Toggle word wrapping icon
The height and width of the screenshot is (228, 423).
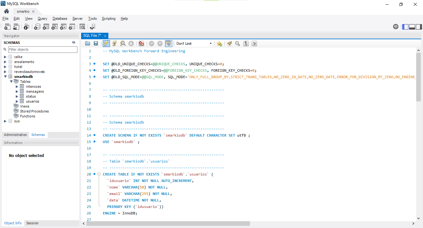254,44
